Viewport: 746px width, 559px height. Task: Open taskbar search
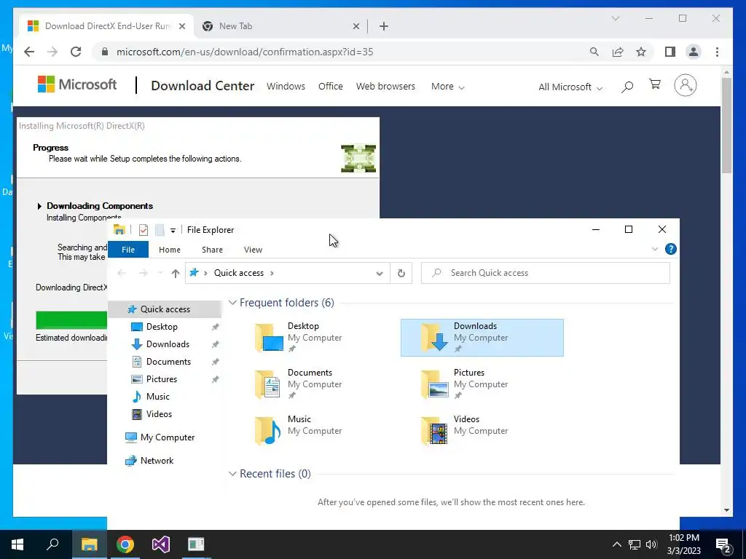52,544
